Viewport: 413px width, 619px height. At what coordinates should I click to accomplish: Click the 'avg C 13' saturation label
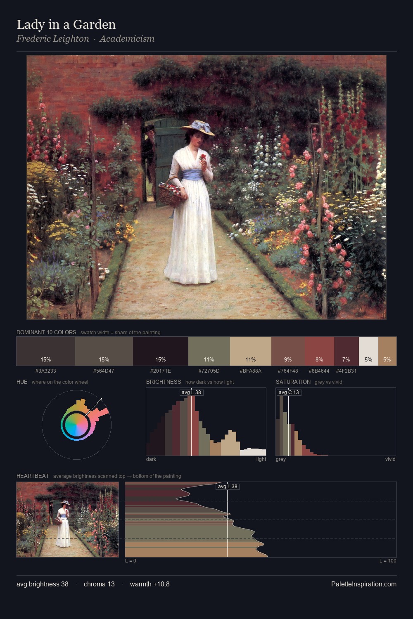289,392
